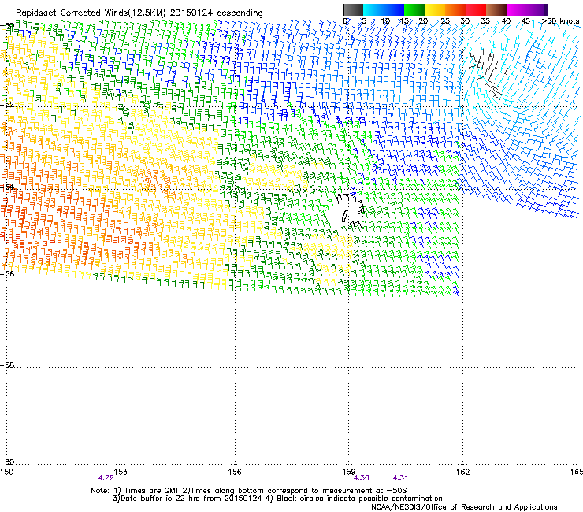Select the brown 35-40 knots legend swatch

tap(496, 9)
